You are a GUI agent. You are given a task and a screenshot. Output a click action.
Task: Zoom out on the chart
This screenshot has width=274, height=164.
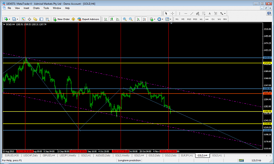point(131,19)
